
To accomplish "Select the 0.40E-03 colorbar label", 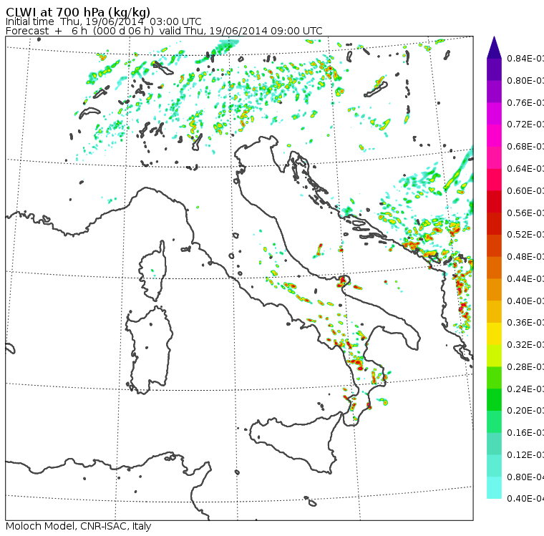I will click(525, 301).
